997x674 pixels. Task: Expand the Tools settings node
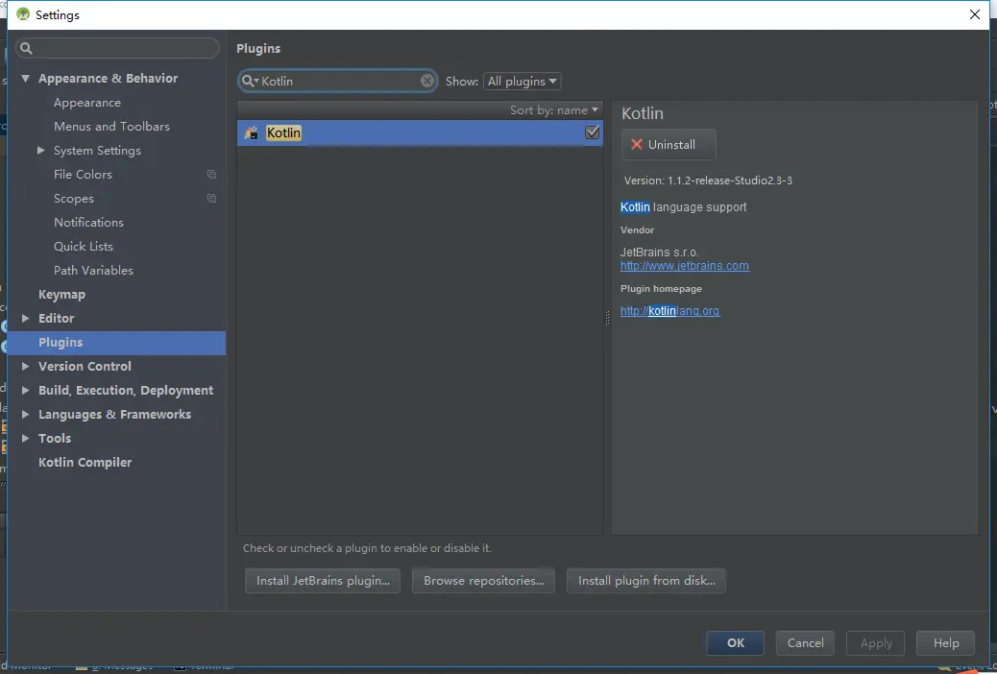coord(25,438)
